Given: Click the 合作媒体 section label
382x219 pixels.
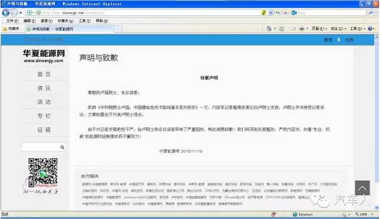Looking at the screenshot, I should [90, 176].
